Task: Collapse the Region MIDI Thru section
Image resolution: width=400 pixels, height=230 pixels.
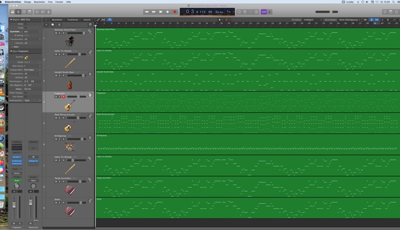Action: 11,20
